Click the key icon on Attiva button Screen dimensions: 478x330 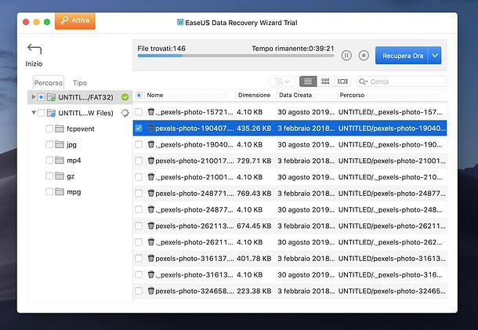64,20
